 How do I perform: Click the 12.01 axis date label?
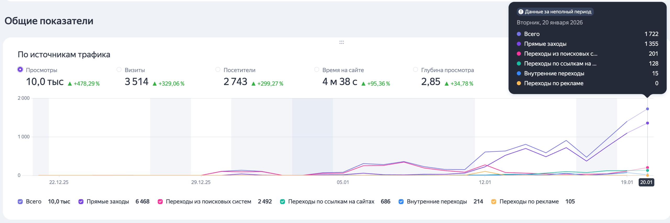coord(485,182)
